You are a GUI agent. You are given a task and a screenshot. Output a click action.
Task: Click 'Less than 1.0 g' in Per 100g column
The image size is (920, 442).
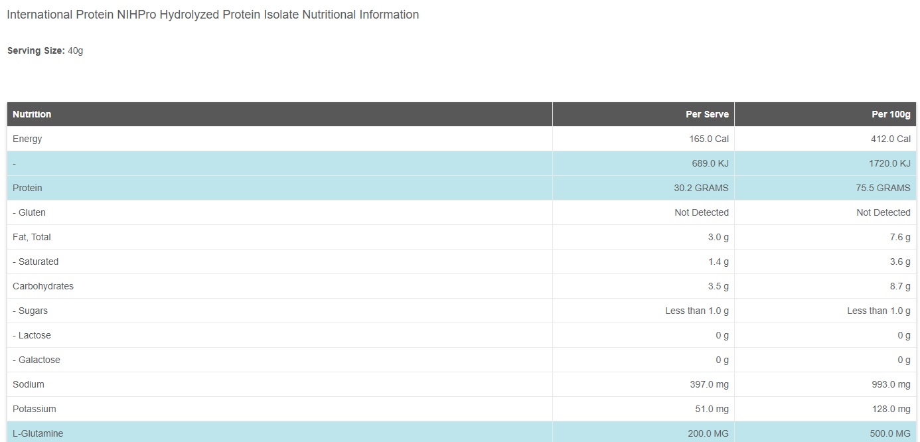pos(879,311)
